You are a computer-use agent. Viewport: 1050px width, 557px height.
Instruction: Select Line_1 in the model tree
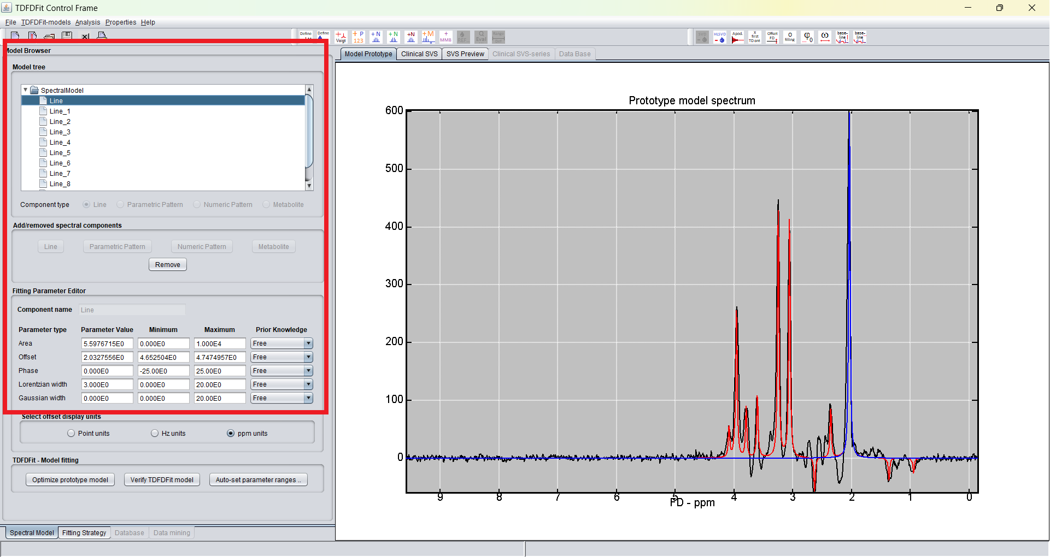(60, 111)
